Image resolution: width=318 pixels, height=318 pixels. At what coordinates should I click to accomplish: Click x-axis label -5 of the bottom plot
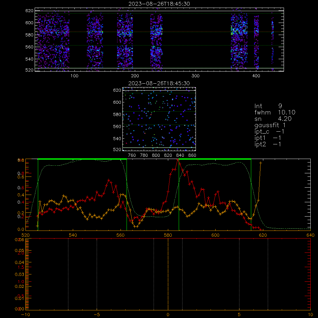point(97,315)
